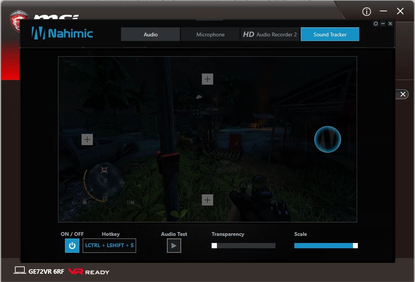415x282 pixels.
Task: Click the rounded X button on MSI right panel
Action: [403, 94]
